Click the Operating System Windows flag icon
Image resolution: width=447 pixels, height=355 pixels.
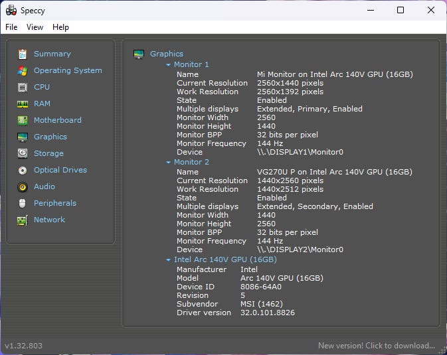pos(23,70)
